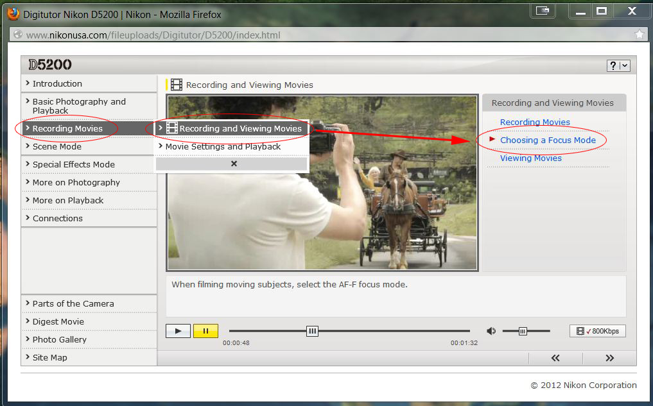Open the Viewing Movies chapter link
The image size is (653, 406).
click(530, 158)
